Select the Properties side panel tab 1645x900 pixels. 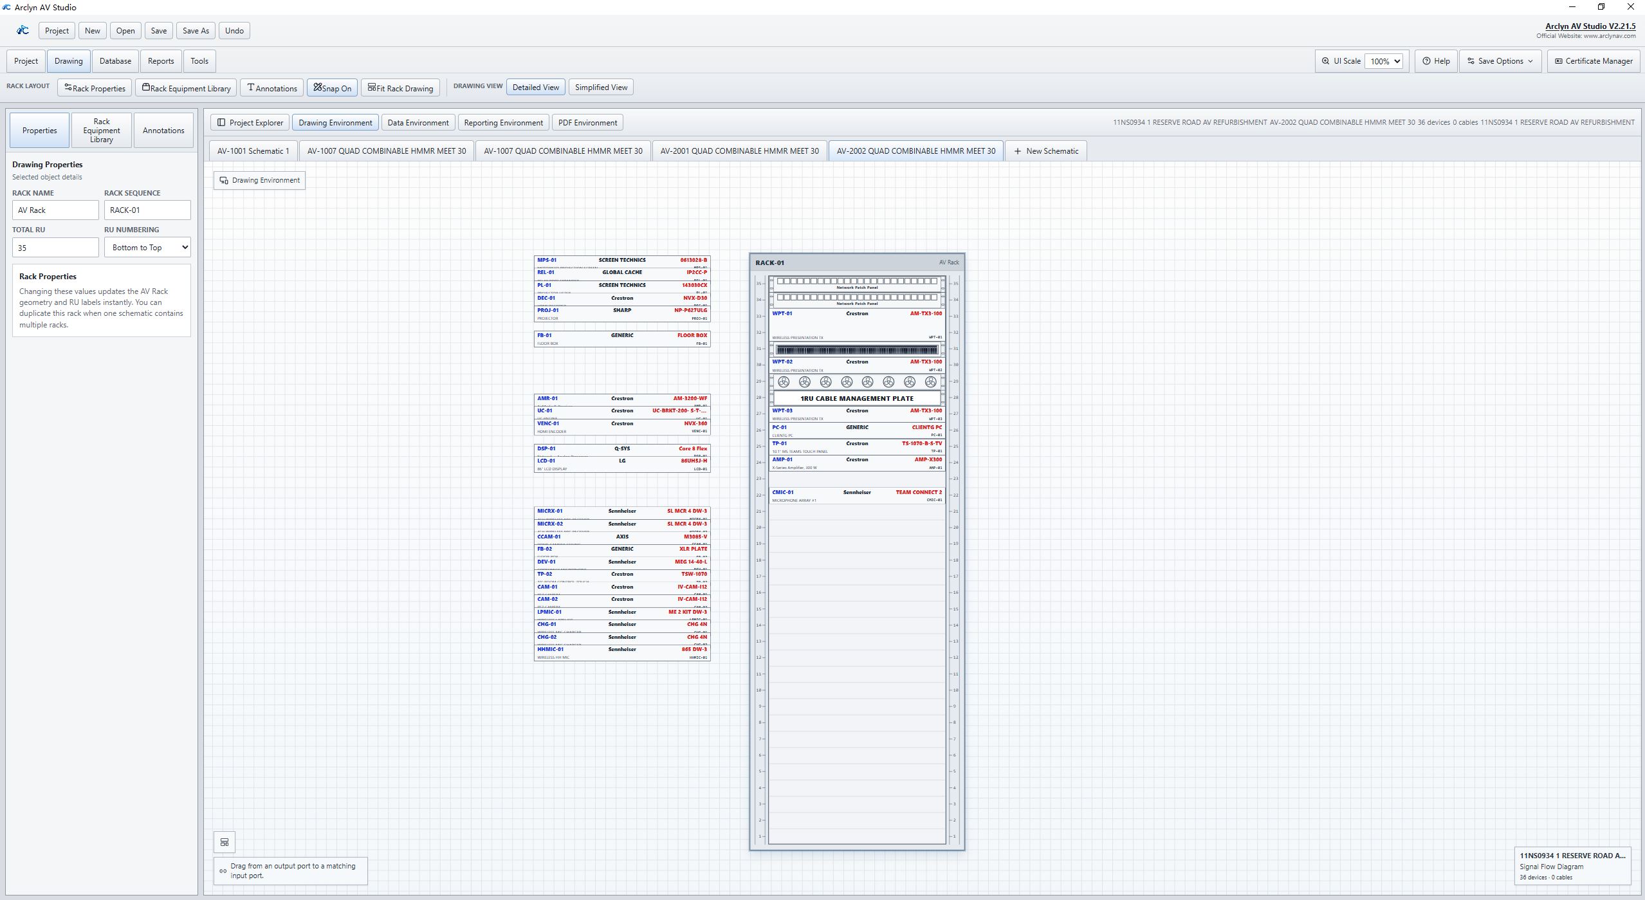pos(40,131)
